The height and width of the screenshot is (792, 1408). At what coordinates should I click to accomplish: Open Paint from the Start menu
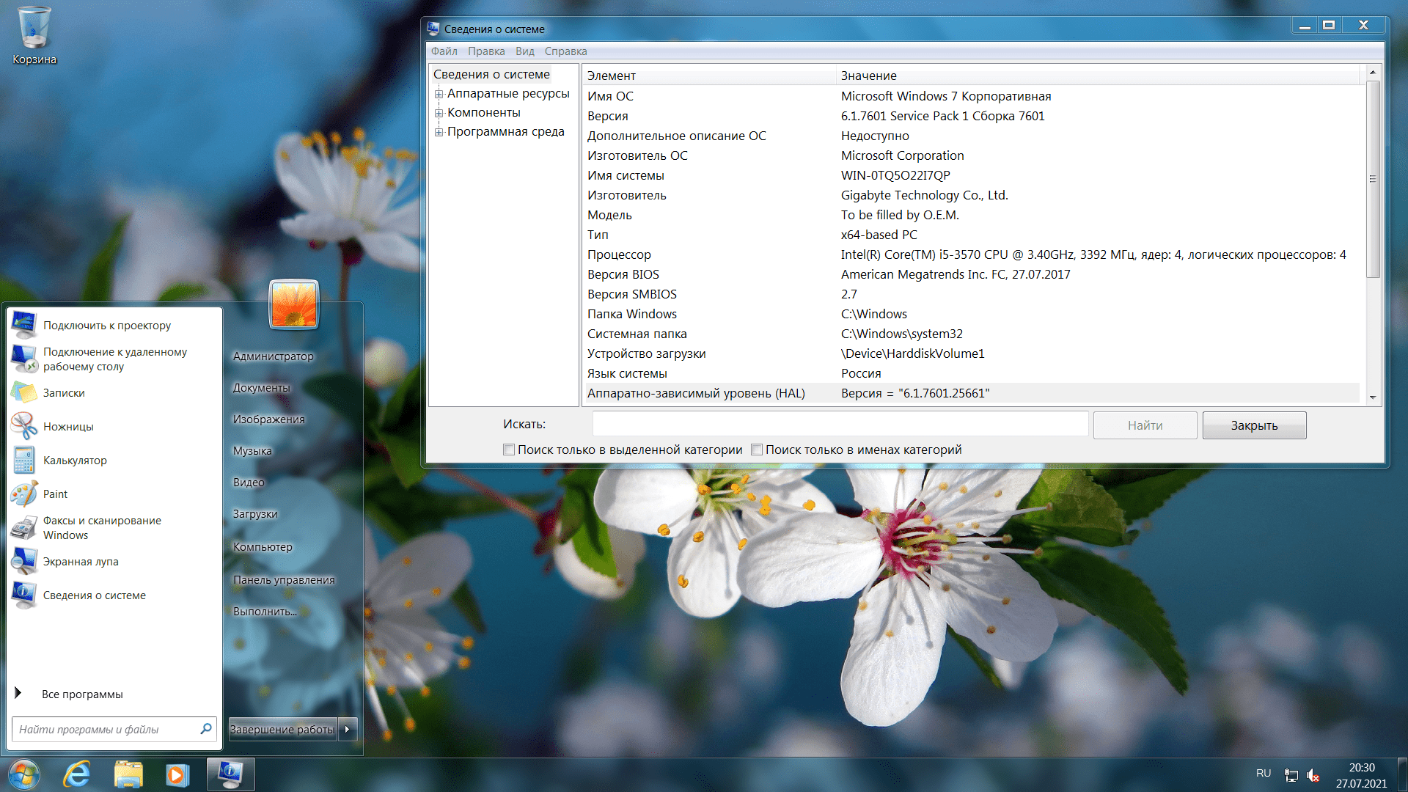click(54, 494)
